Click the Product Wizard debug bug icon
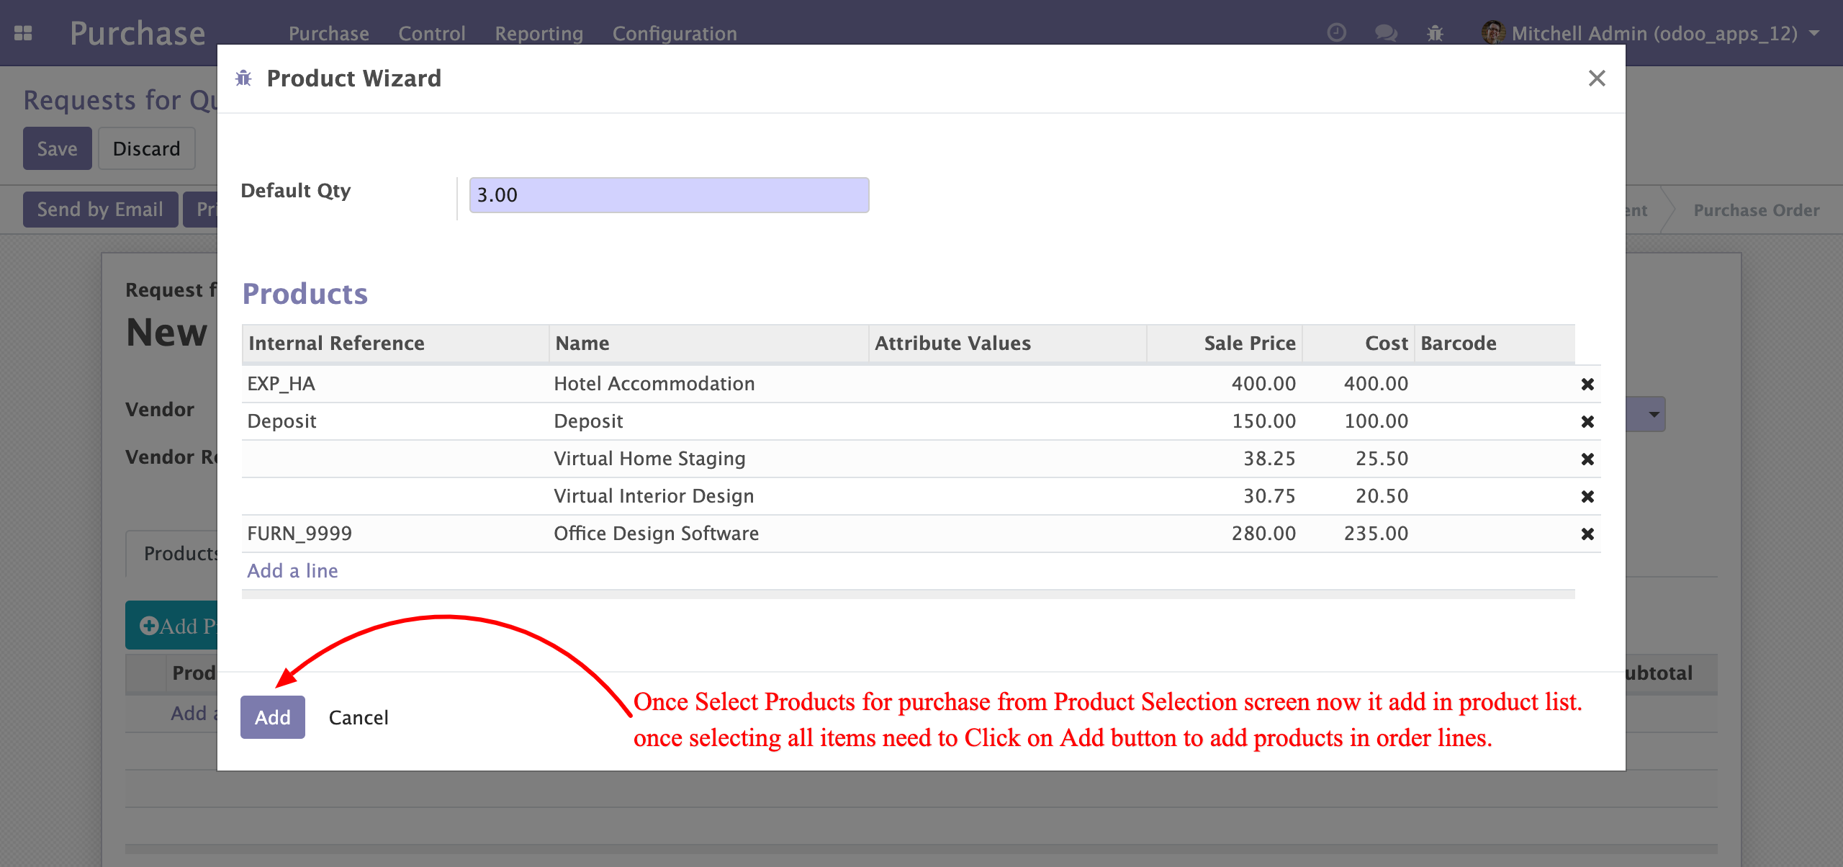This screenshot has height=867, width=1843. [243, 78]
